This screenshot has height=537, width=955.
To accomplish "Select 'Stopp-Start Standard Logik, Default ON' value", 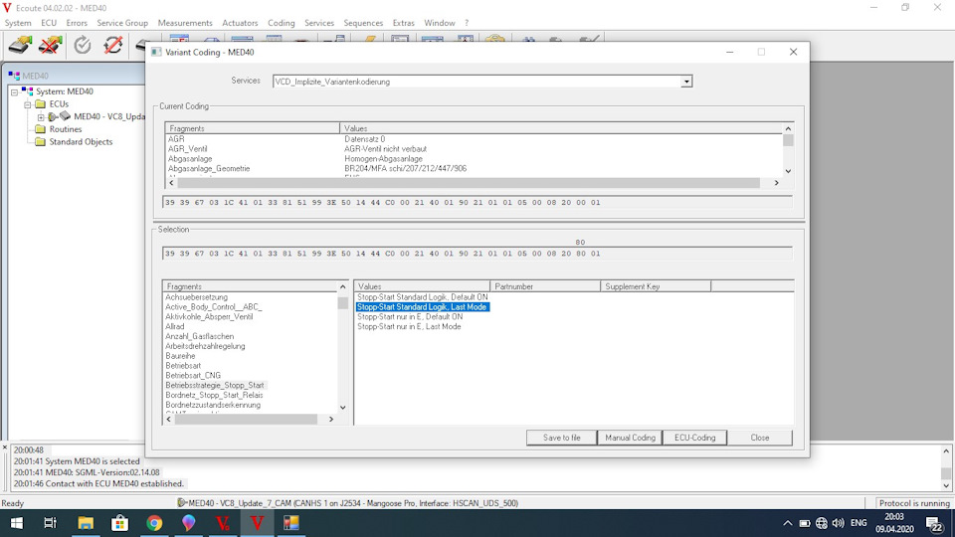I will pos(422,297).
